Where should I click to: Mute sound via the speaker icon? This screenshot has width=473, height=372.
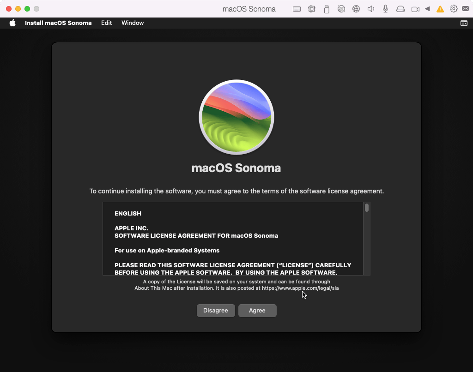(370, 9)
